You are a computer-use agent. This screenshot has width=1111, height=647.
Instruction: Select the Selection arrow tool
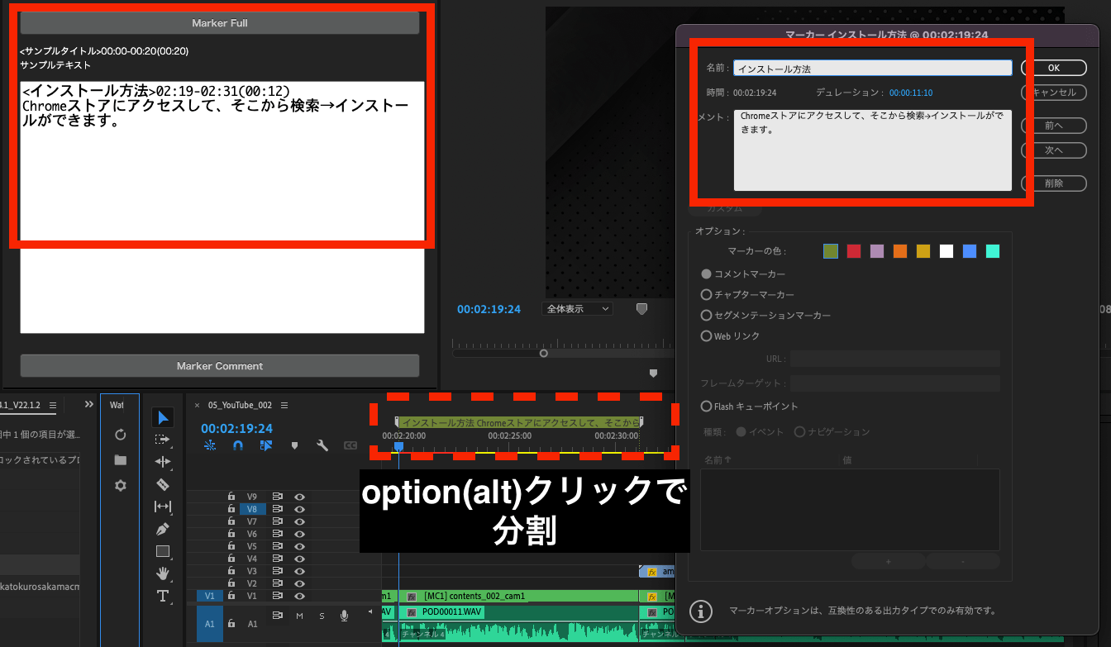point(163,417)
